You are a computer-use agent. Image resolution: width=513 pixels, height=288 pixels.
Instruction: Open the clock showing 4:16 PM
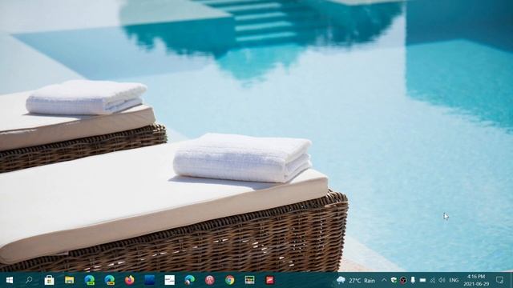pos(476,280)
